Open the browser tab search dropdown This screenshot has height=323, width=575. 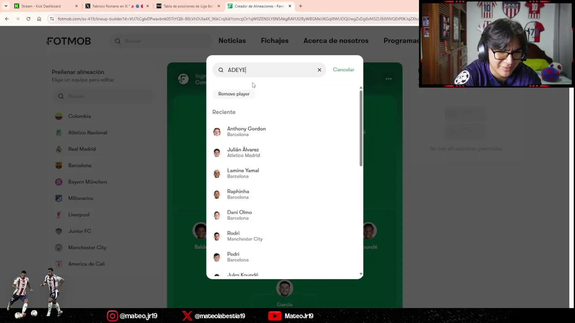[x=6, y=6]
